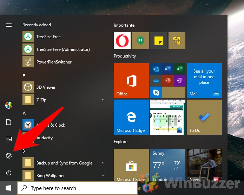The height and width of the screenshot is (195, 244).
Task: Open the Mail tile
Action: coord(204,81)
